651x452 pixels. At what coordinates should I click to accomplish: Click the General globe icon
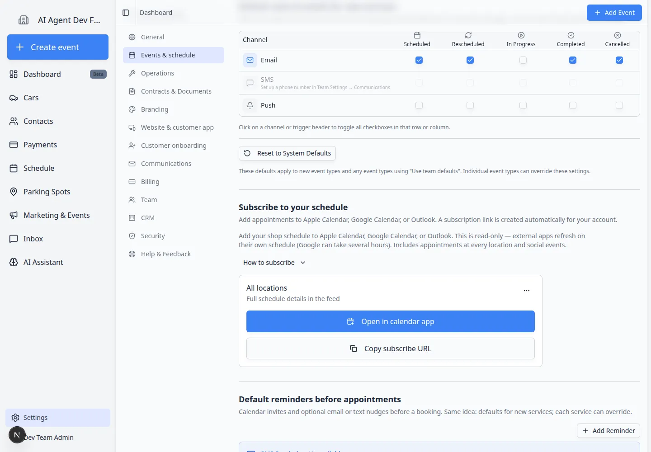132,37
